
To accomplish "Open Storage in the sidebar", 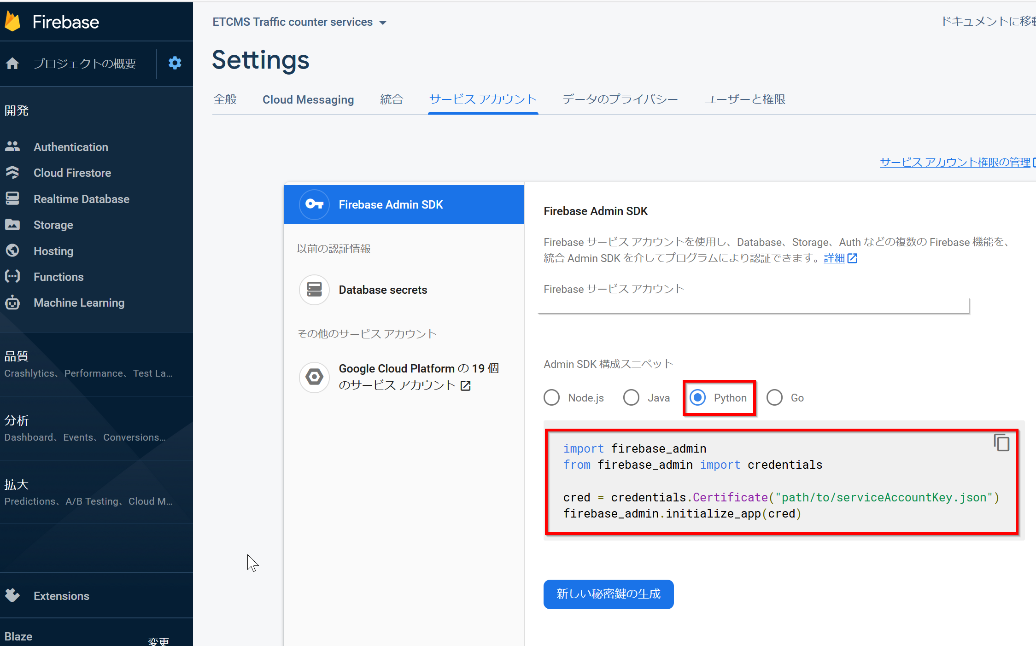I will tap(53, 225).
